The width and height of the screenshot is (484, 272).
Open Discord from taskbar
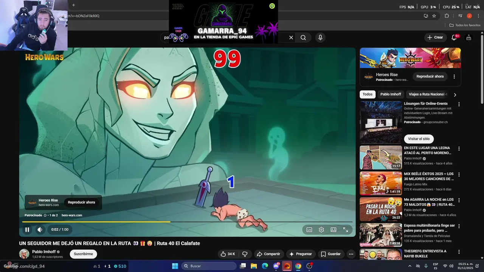(276, 266)
